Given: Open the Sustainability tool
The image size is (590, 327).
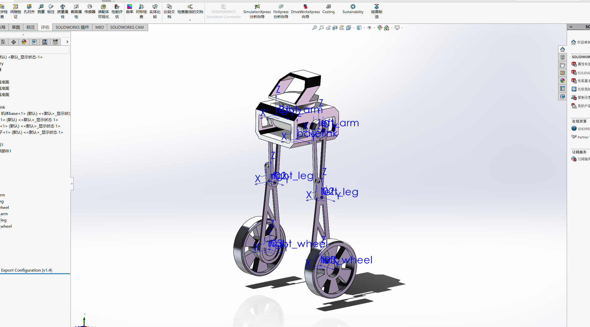Looking at the screenshot, I should (353, 9).
